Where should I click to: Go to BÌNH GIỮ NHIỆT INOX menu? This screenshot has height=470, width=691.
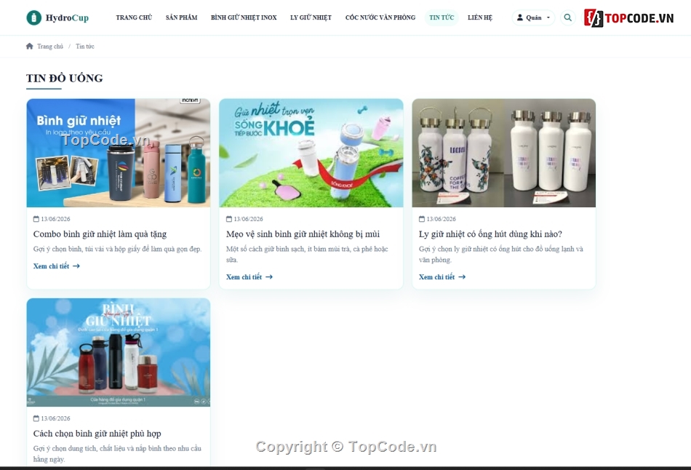[x=244, y=17]
